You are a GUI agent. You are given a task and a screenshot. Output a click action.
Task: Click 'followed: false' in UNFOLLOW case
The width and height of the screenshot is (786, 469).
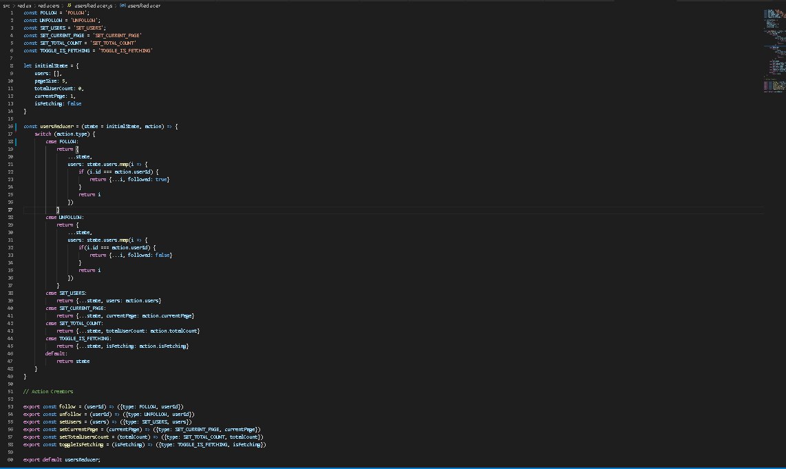pyautogui.click(x=149, y=255)
